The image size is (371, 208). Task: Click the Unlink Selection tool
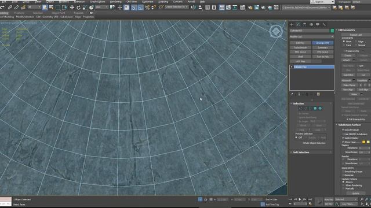pos(16,8)
